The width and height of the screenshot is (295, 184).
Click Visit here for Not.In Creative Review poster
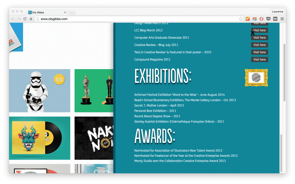pyautogui.click(x=260, y=52)
